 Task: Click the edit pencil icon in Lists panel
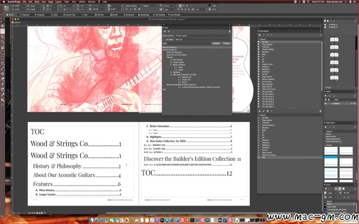[x=169, y=32]
